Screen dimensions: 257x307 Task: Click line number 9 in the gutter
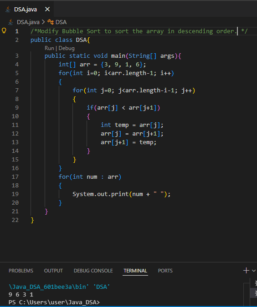coord(17,107)
